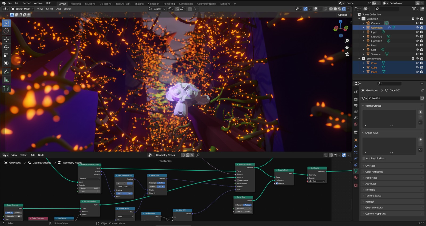Image resolution: width=426 pixels, height=226 pixels.
Task: Toggle proportional editing in viewport header
Action: [190, 9]
